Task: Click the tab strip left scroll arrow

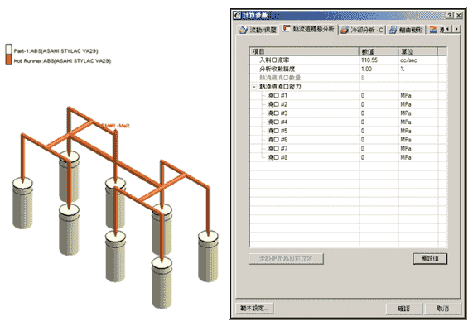Action: tap(448, 29)
